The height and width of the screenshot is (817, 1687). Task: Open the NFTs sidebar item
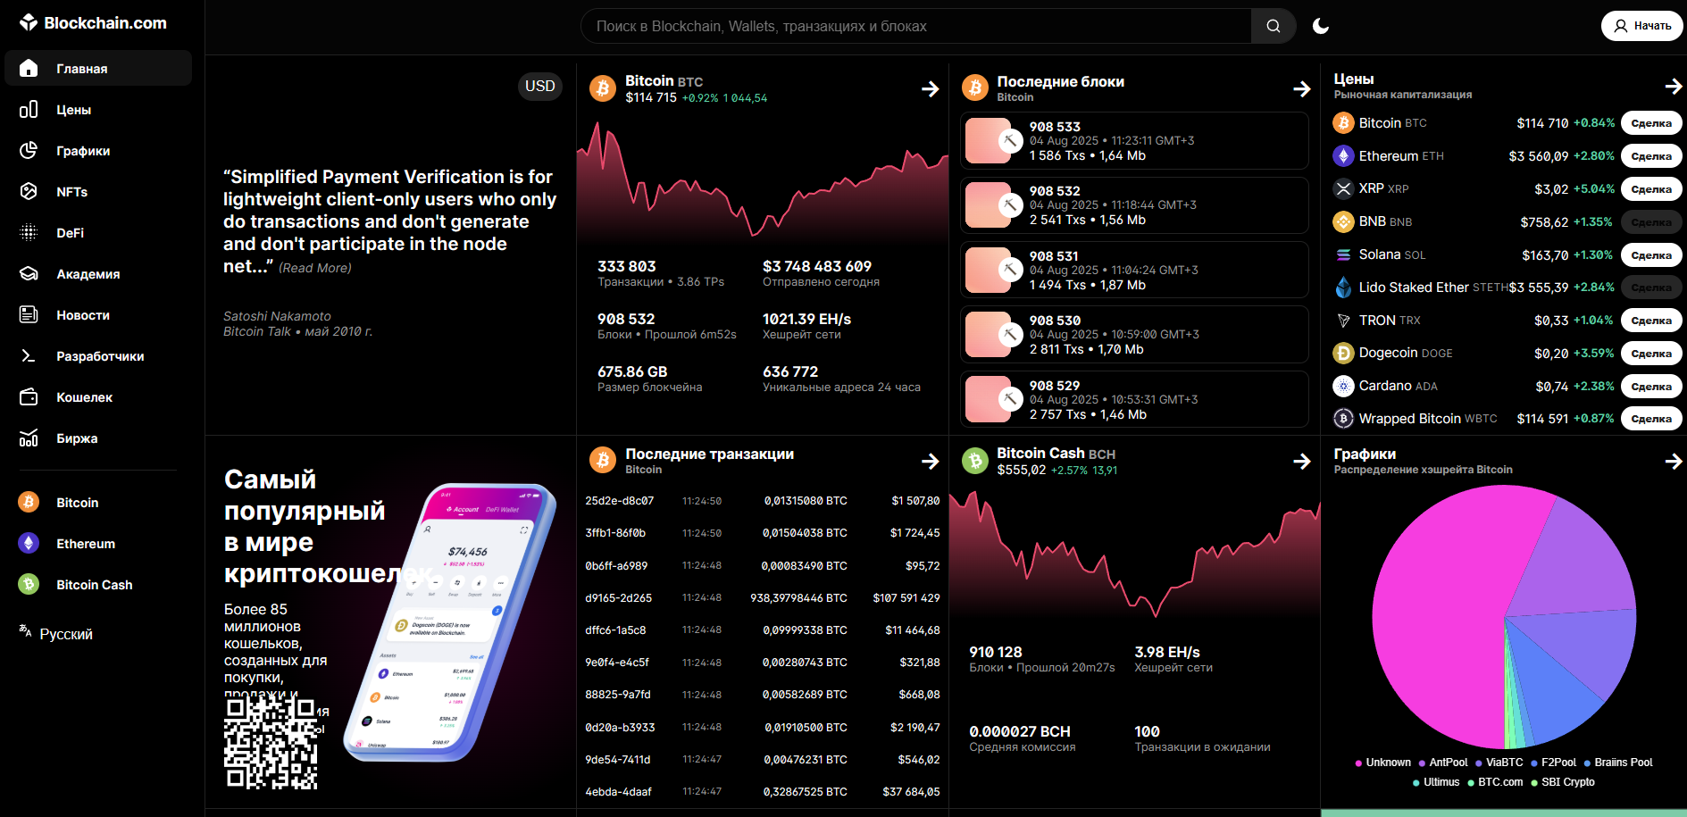pos(98,192)
